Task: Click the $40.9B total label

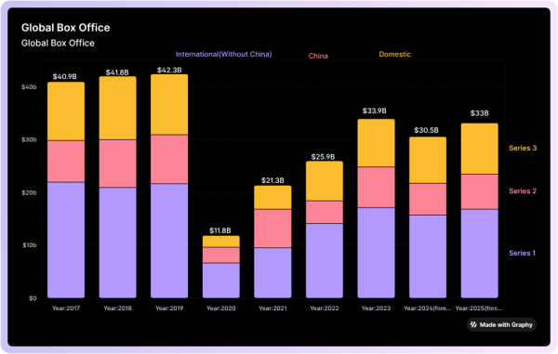Action: coord(65,76)
